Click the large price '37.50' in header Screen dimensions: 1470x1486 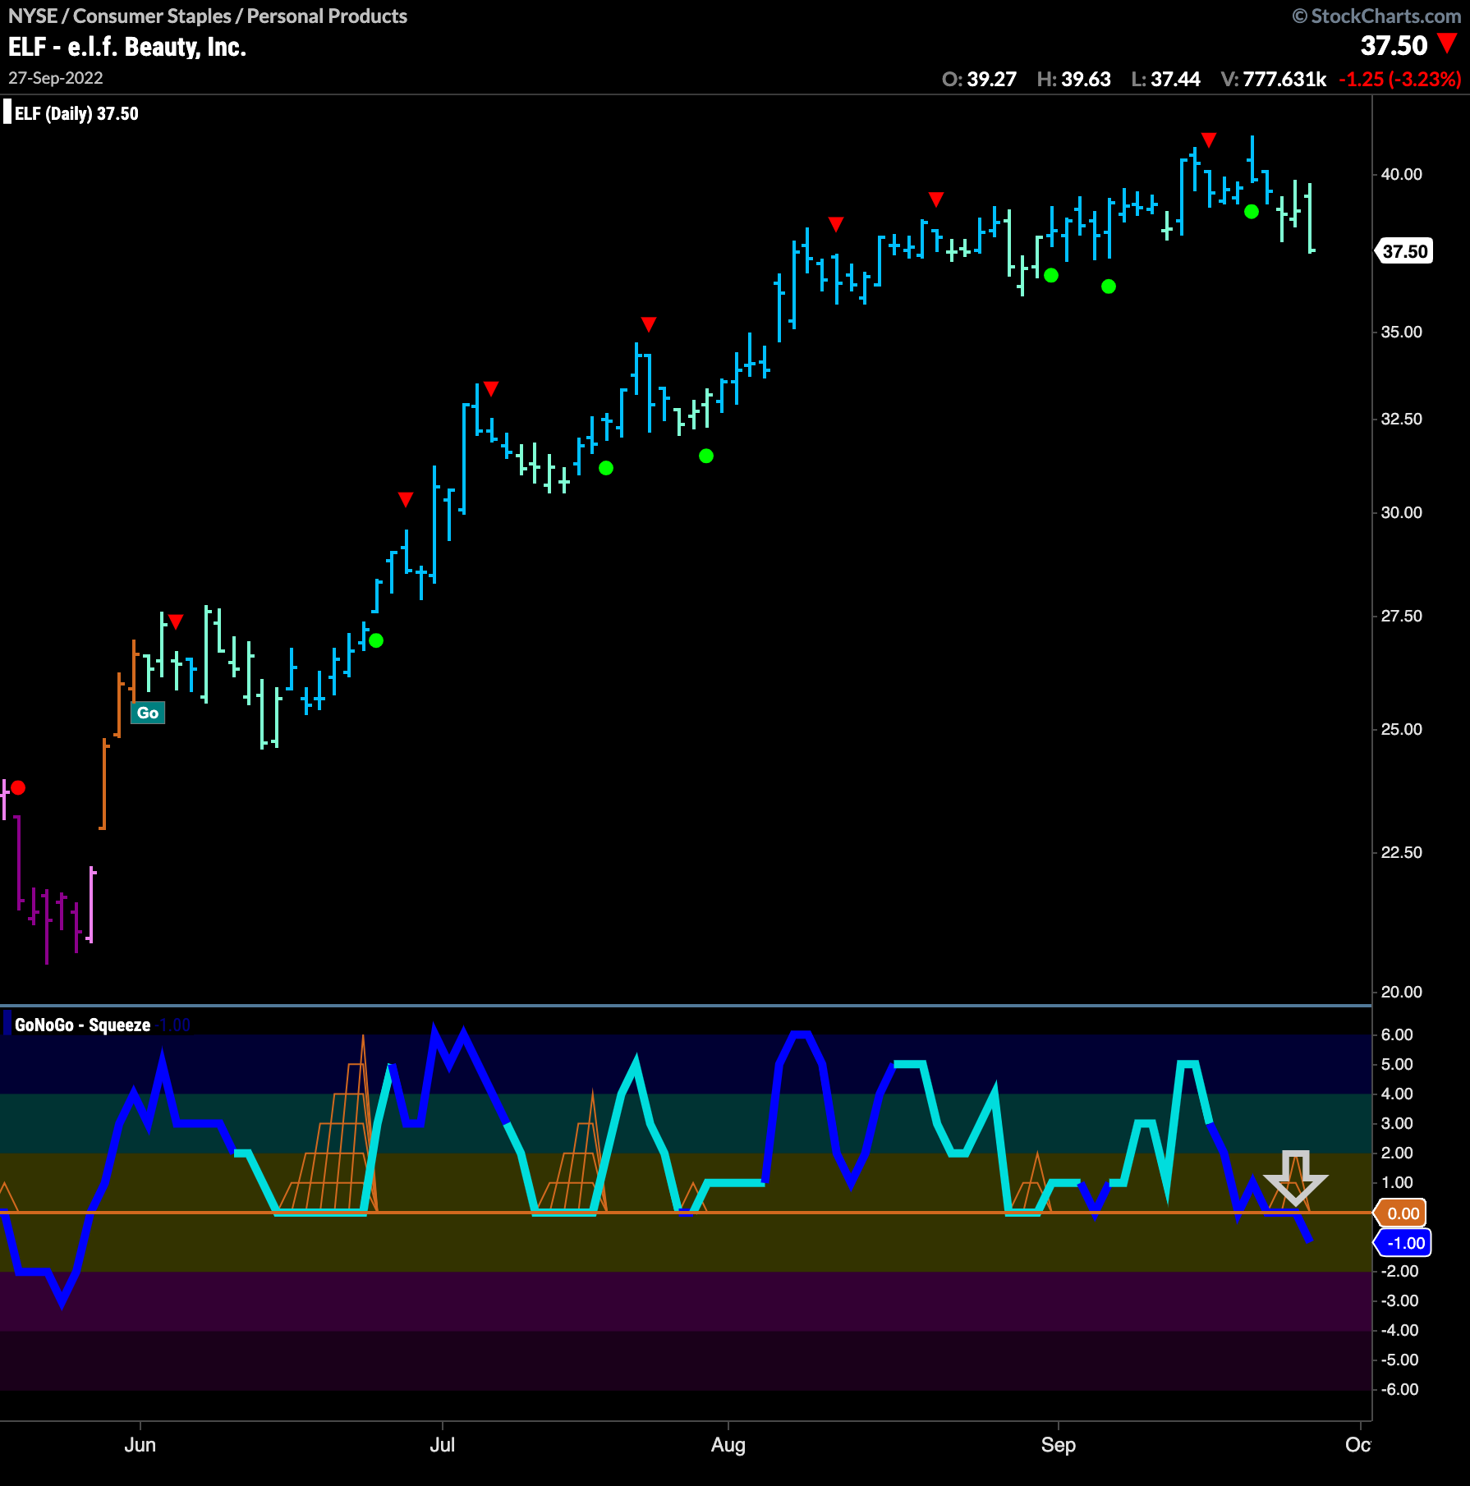(x=1394, y=45)
